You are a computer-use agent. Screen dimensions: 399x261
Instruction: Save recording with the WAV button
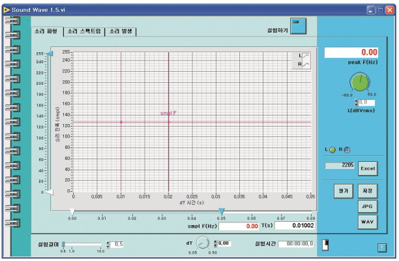point(368,222)
